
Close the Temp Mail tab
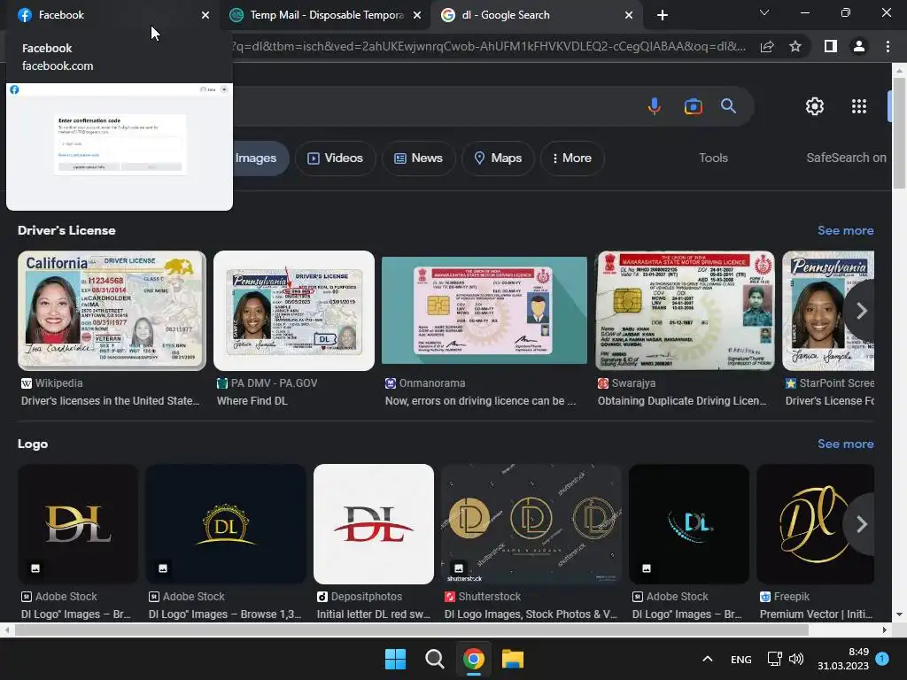[x=417, y=15]
